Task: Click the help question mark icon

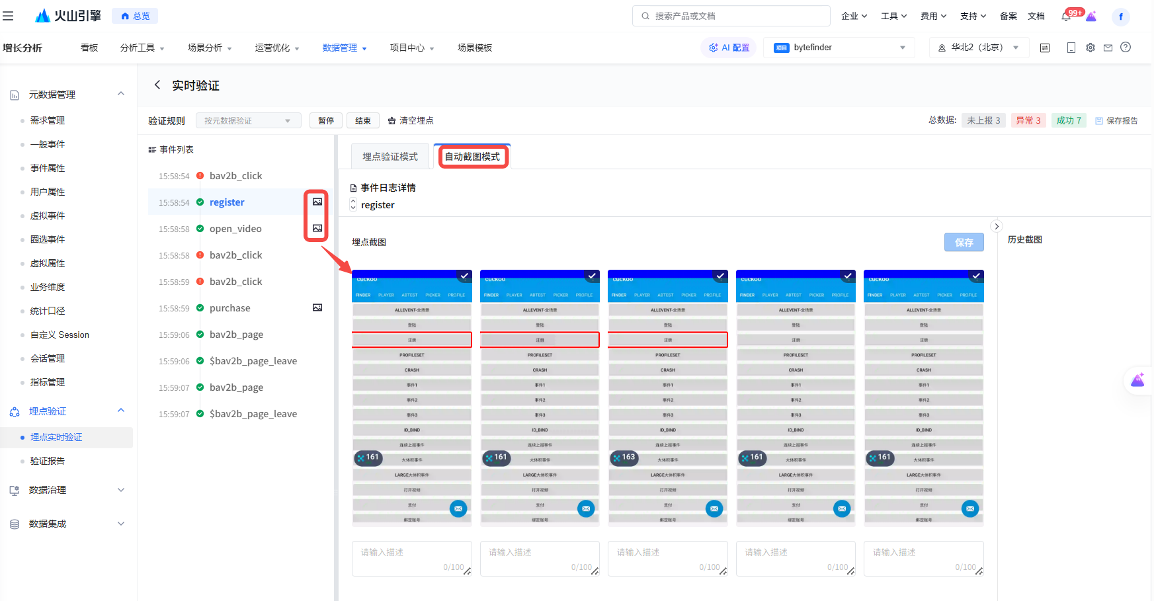Action: [x=1126, y=48]
